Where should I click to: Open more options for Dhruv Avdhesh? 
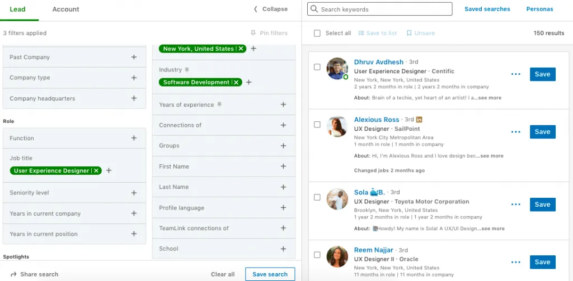[515, 74]
